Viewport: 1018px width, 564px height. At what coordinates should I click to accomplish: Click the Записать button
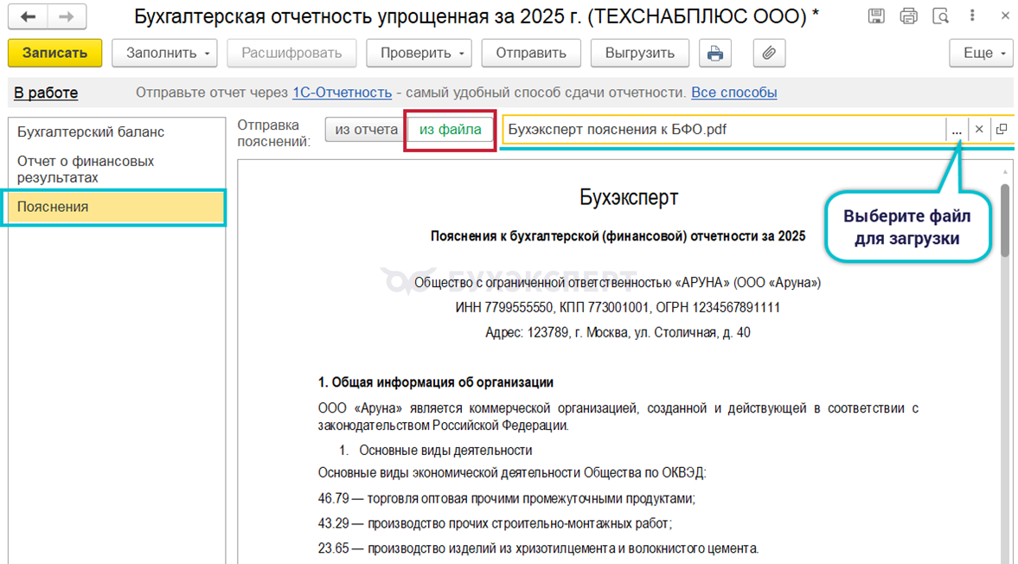55,54
